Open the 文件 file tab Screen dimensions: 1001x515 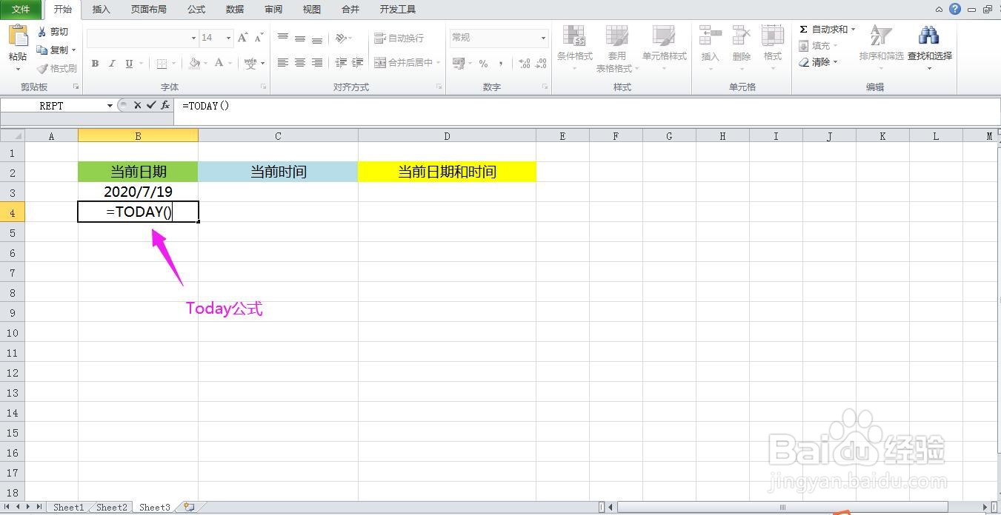[21, 10]
